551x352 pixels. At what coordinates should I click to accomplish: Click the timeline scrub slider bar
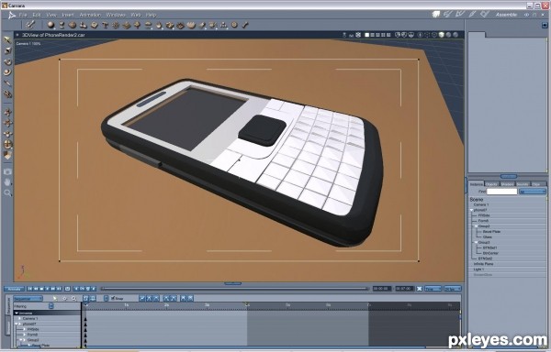234,289
